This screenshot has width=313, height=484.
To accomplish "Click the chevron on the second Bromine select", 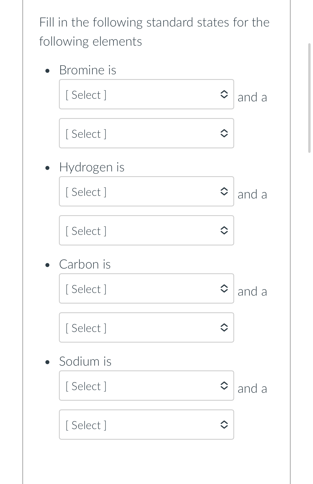I will tap(224, 133).
